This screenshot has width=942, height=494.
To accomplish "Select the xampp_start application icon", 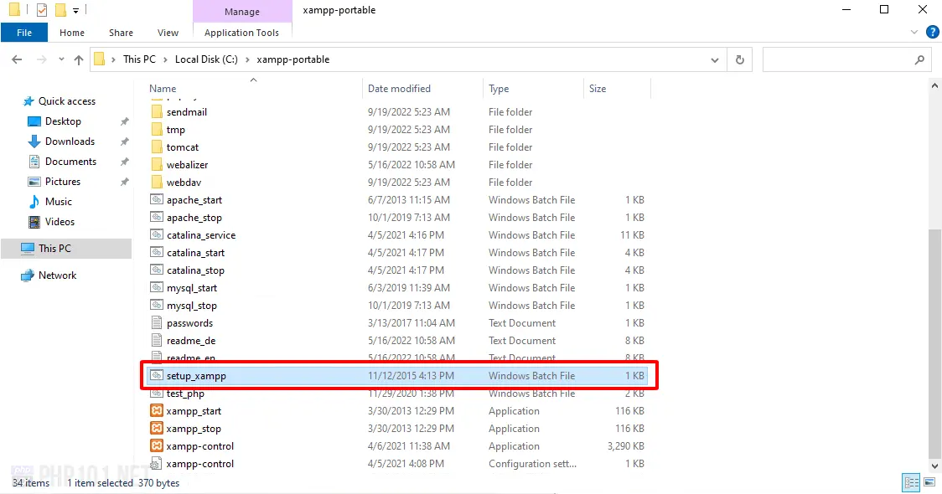I will 156,410.
